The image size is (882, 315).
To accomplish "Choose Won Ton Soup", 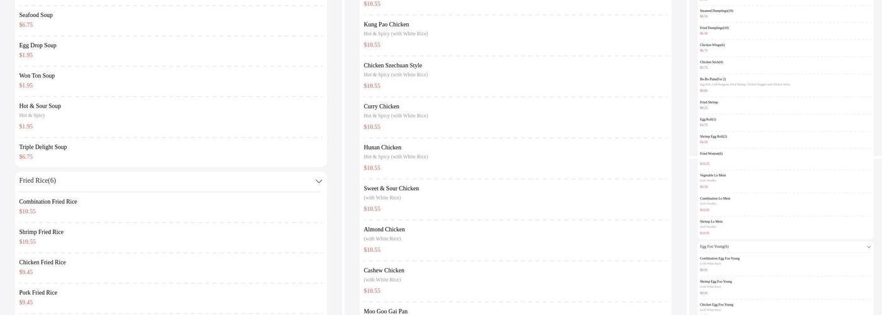I will [171, 81].
